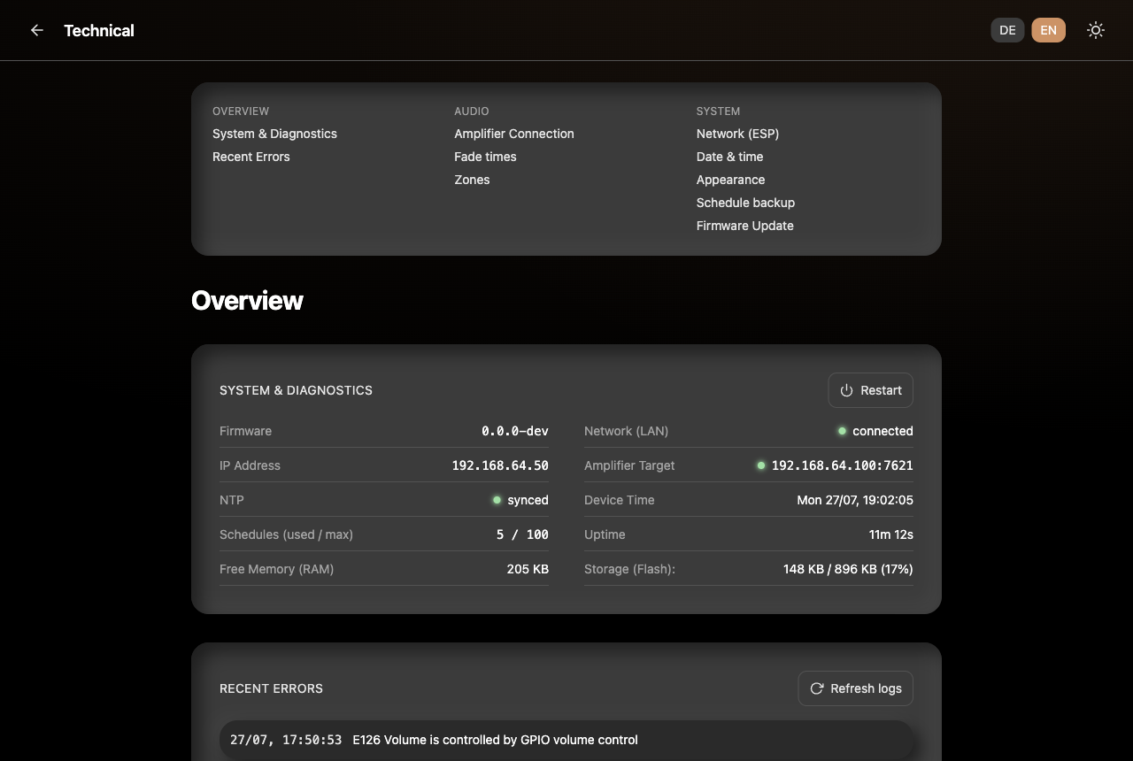Open Zones section link
The image size is (1133, 761).
tap(472, 180)
